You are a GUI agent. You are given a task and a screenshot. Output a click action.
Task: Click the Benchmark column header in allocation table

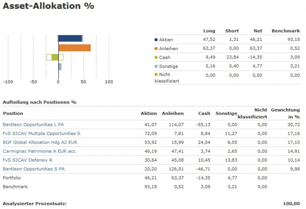pos(285,31)
